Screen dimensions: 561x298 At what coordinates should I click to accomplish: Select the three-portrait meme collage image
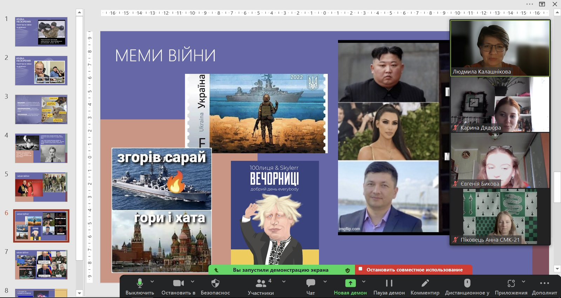pyautogui.click(x=394, y=137)
